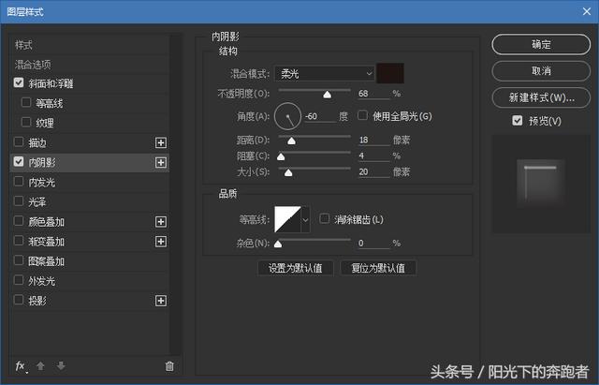
Task: Enable the 等高线 sub-option checkbox
Action: (26, 102)
